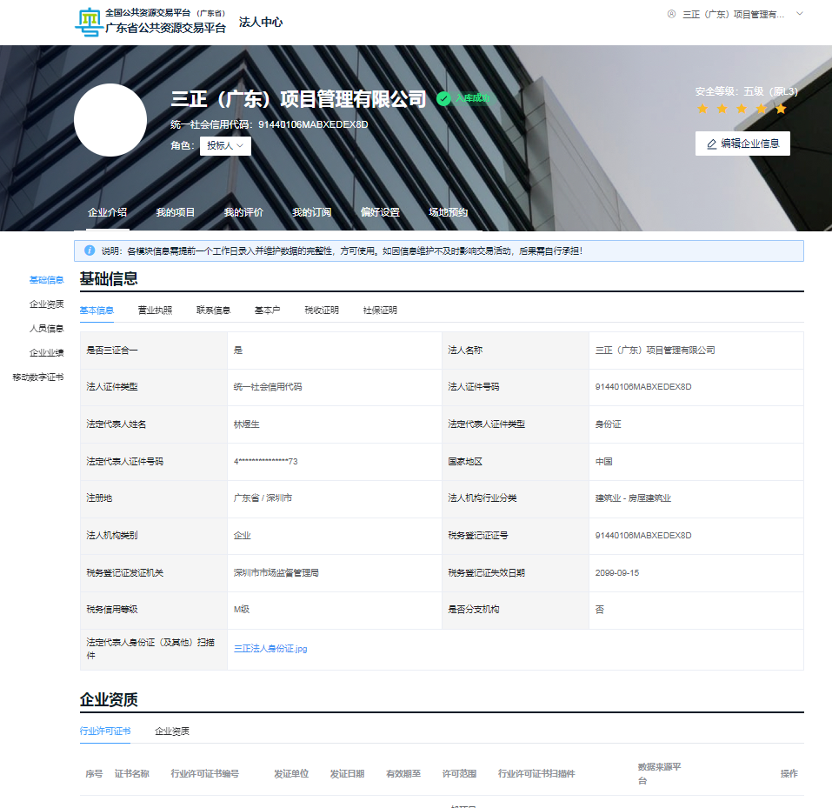Viewport: 832px width, 808px height.
Task: Click the 法人中心 header title
Action: coord(261,22)
